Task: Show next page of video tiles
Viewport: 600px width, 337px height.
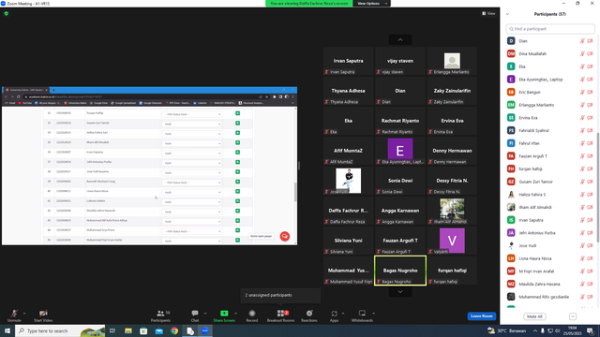Action: (400, 292)
